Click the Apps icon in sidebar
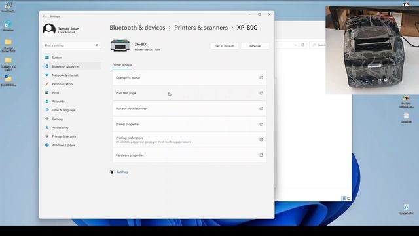Screen dimensions: 419x236 pos(47,92)
